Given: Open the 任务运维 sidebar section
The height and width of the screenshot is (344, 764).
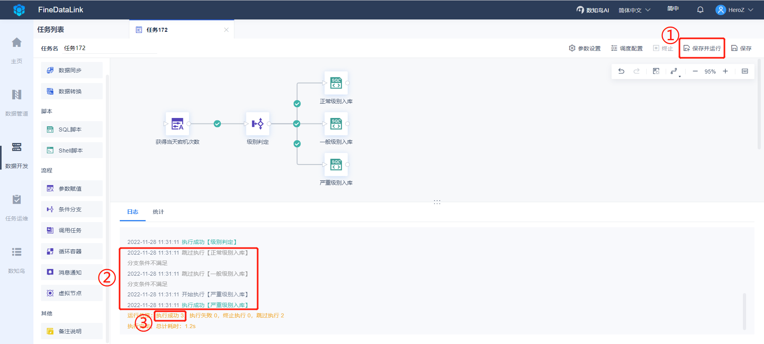Looking at the screenshot, I should (x=17, y=208).
